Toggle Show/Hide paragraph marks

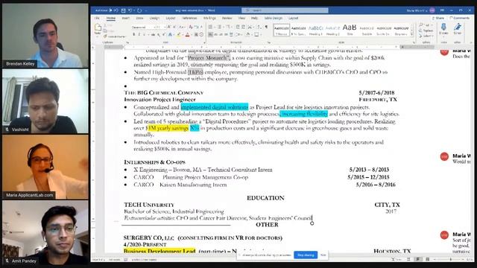pyautogui.click(x=267, y=27)
